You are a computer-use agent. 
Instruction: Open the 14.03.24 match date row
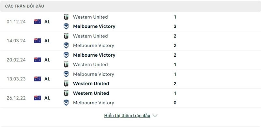tap(130, 41)
